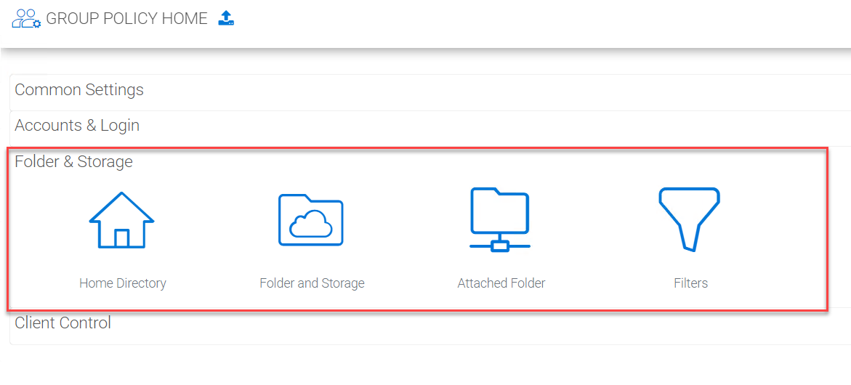Click the Home Directory text label

(123, 283)
